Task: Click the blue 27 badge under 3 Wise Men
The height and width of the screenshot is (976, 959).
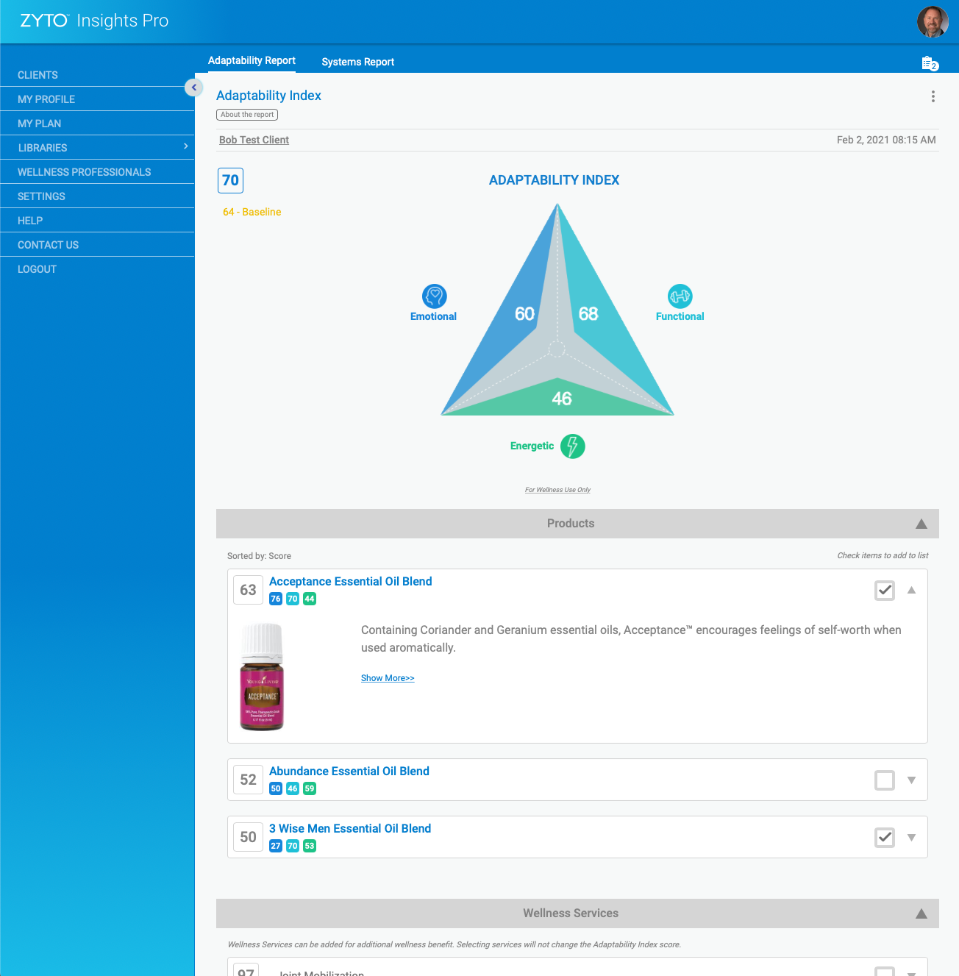Action: click(x=276, y=846)
